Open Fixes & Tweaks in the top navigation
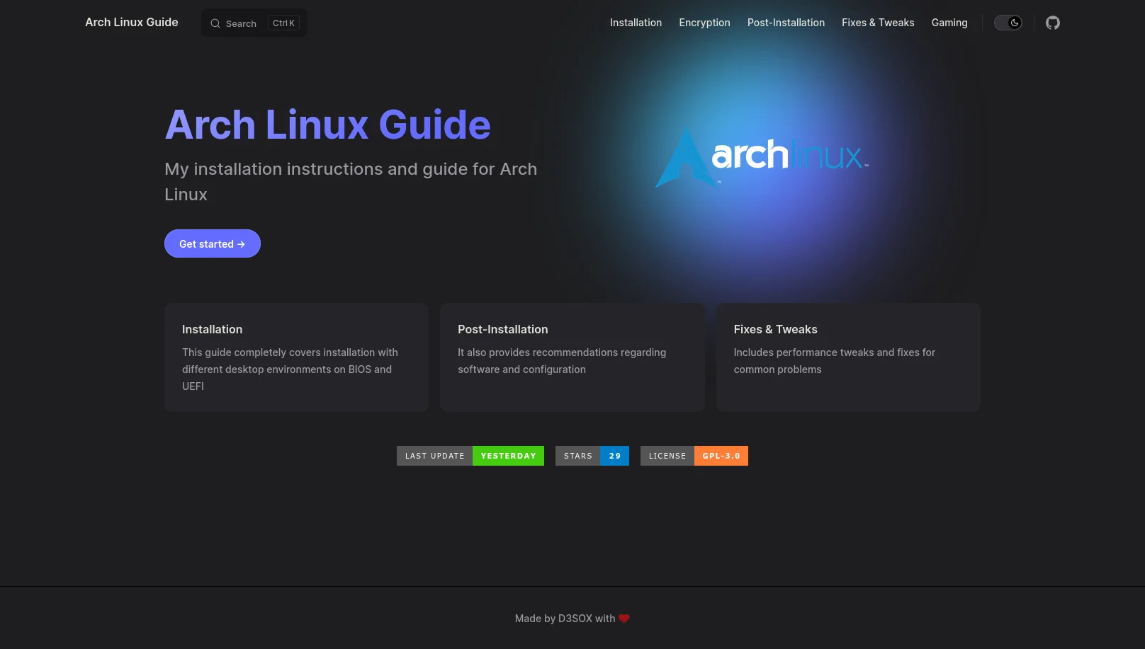The width and height of the screenshot is (1145, 649). (878, 23)
